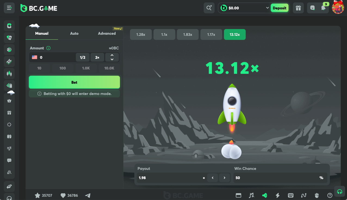Decrease payout with left arrow
This screenshot has width=347, height=200.
pos(213,178)
